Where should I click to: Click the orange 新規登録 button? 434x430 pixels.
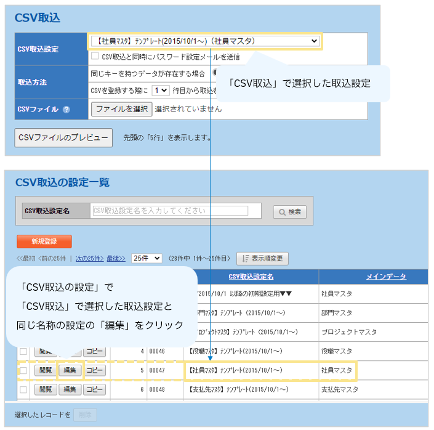(44, 241)
